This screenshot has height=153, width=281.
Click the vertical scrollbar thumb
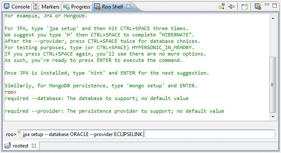pos(273,85)
